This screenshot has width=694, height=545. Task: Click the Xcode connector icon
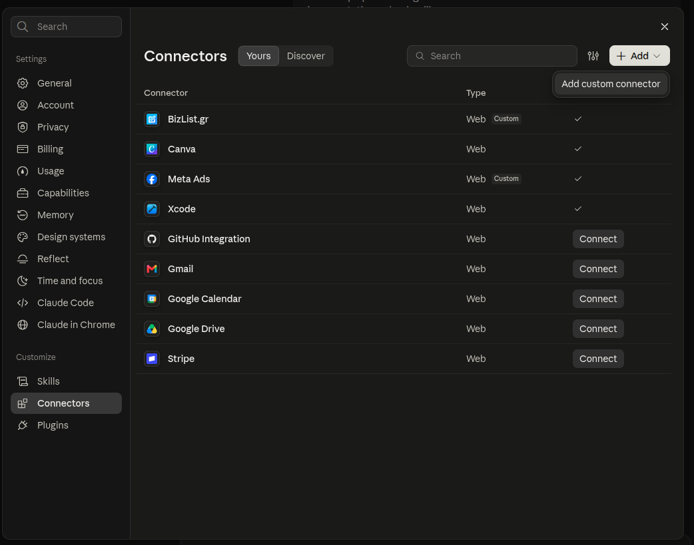coord(152,209)
